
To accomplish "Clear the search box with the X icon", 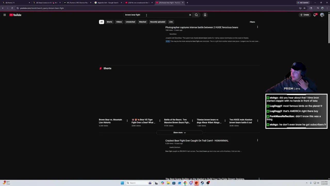I will [190, 15].
